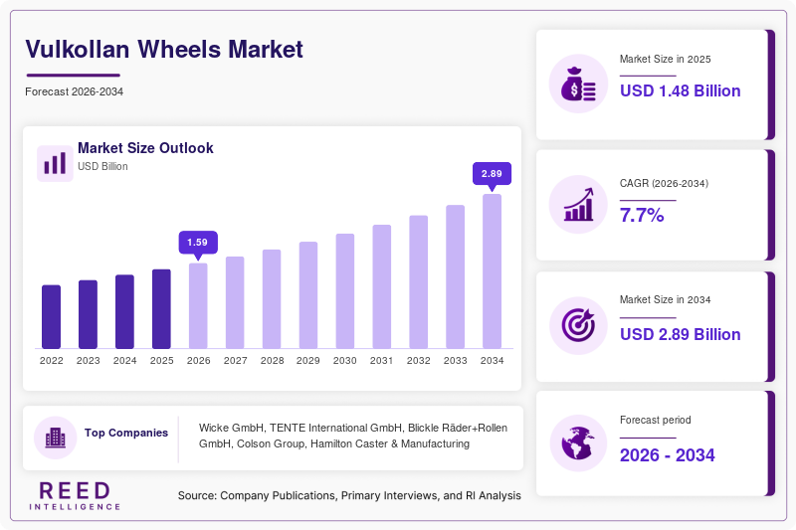Click the 2034 bar in the chart
Viewport: 796px width, 530px height.
pos(492,271)
